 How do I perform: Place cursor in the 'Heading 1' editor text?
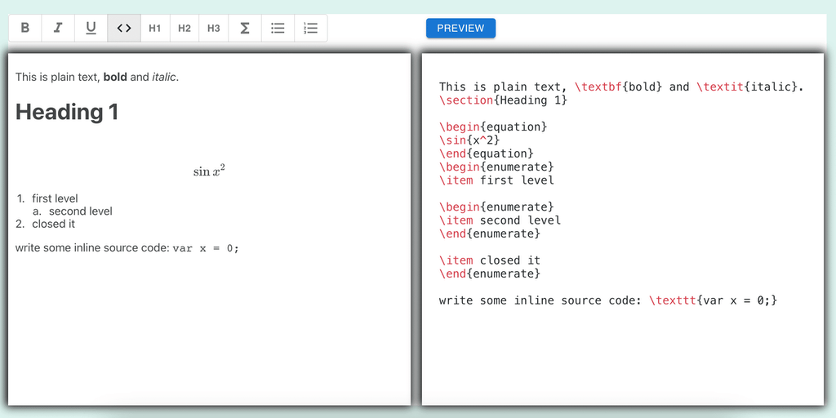click(67, 112)
